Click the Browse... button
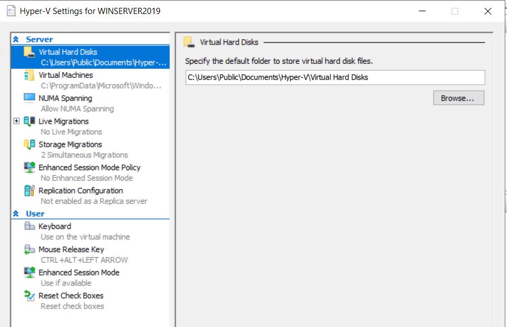This screenshot has height=327, width=507. [459, 98]
